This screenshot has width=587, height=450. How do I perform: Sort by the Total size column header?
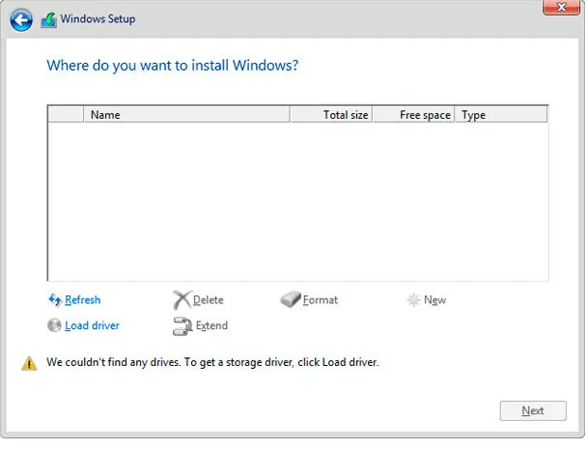pyautogui.click(x=331, y=115)
